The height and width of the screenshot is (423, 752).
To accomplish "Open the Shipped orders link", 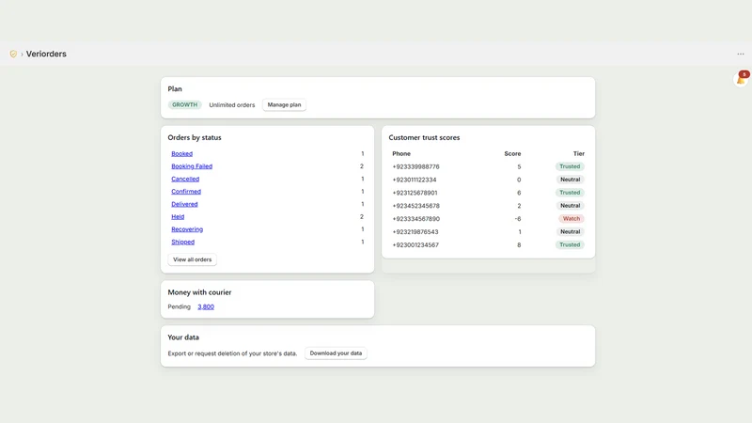I will coord(182,242).
